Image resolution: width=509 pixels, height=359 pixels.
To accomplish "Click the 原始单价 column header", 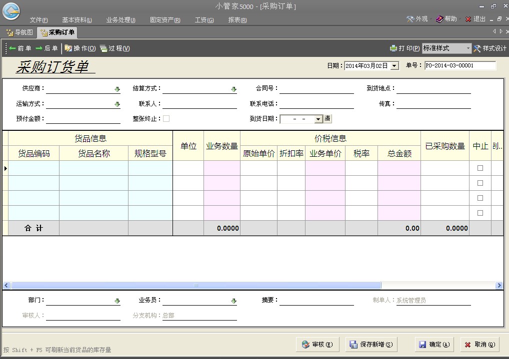I will point(258,153).
